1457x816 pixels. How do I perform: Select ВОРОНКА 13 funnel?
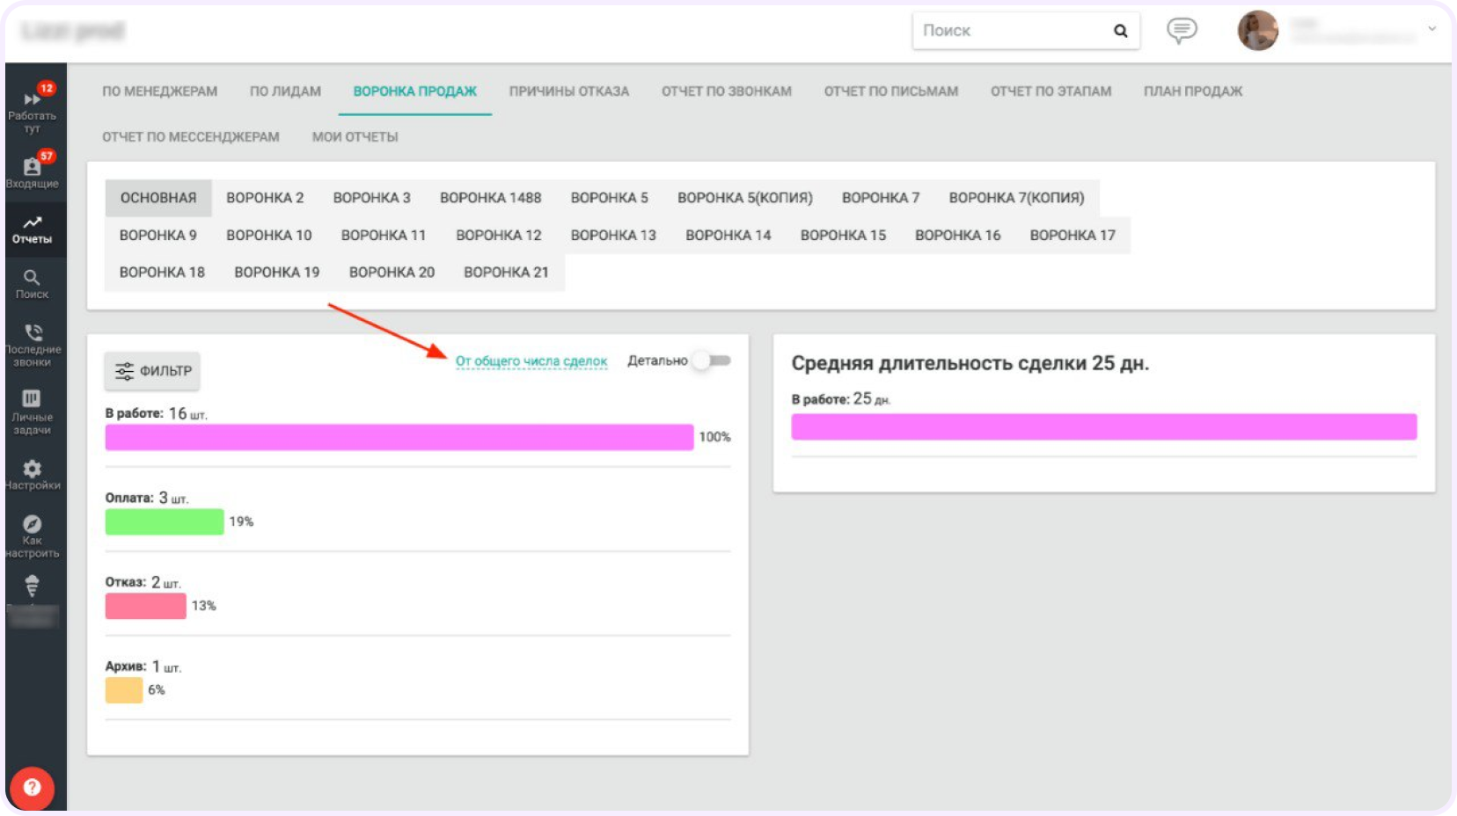point(613,236)
